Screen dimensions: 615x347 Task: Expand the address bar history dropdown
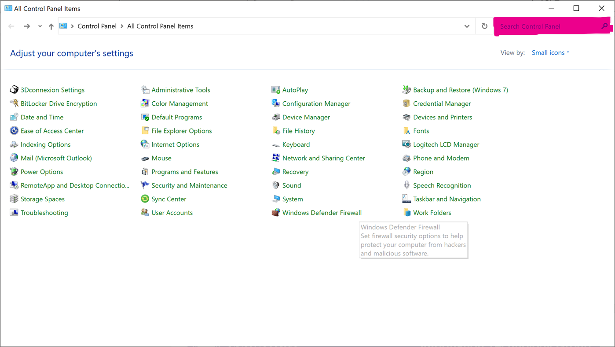tap(467, 26)
